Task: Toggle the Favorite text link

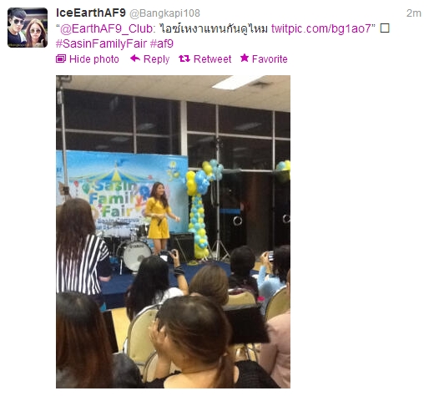Action: (270, 59)
